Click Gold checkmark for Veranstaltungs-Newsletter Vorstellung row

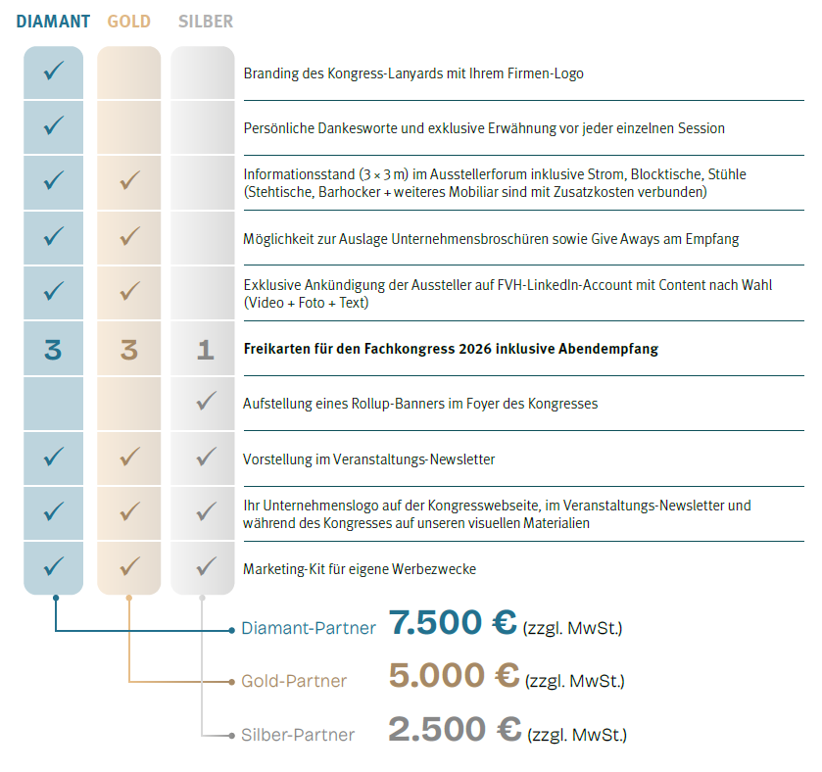[129, 457]
